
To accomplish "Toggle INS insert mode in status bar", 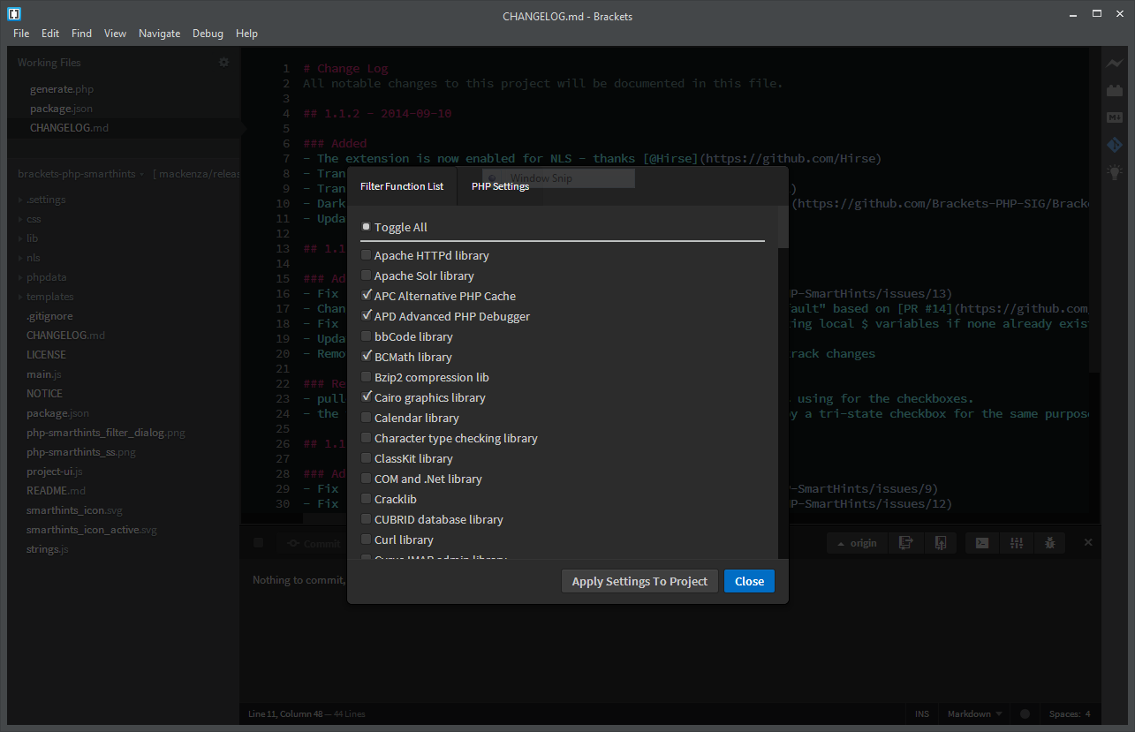I will 922,713.
